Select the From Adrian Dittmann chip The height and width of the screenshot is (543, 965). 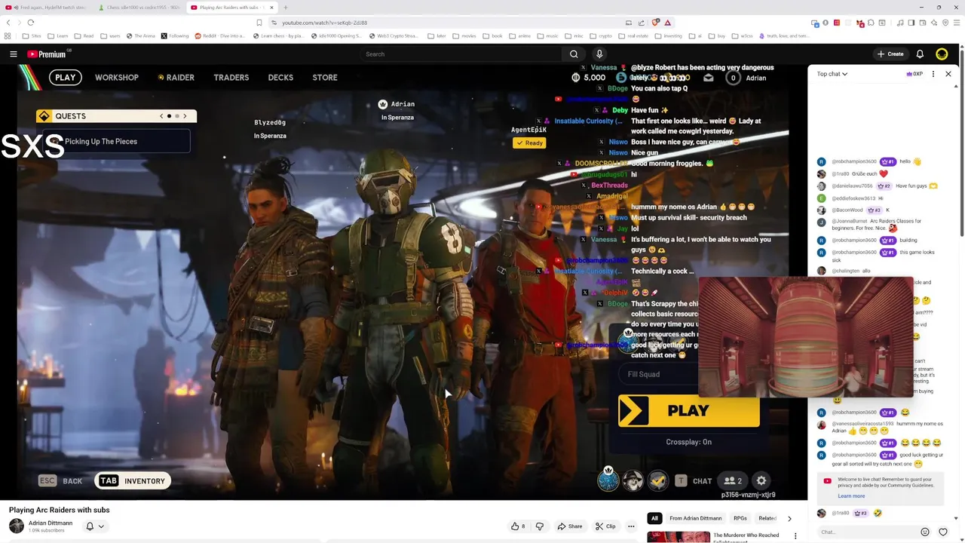pos(695,518)
